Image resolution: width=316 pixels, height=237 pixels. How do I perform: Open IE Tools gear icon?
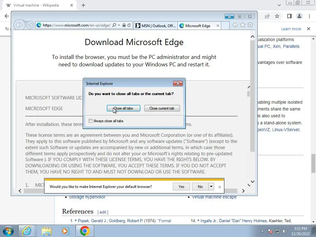pyautogui.click(x=250, y=25)
